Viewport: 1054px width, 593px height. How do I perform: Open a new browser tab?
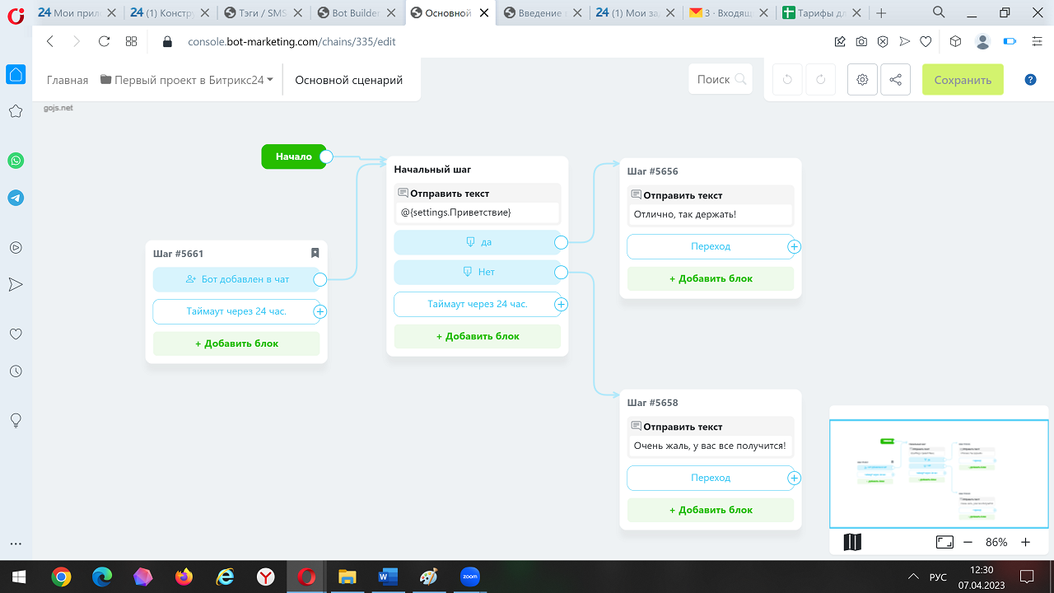(882, 12)
